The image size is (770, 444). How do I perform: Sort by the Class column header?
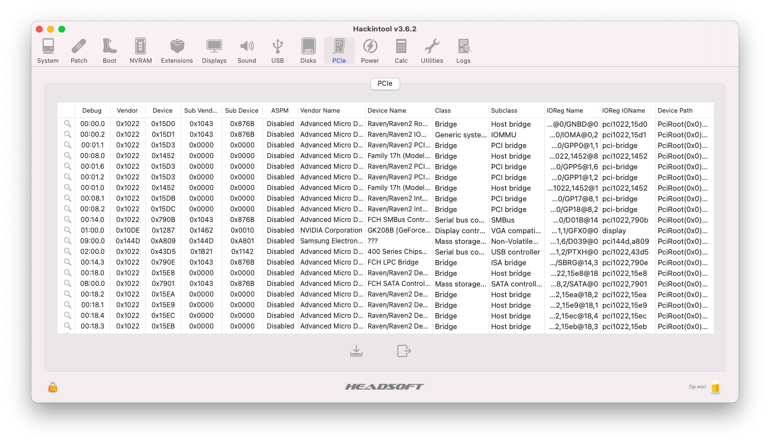(461, 110)
